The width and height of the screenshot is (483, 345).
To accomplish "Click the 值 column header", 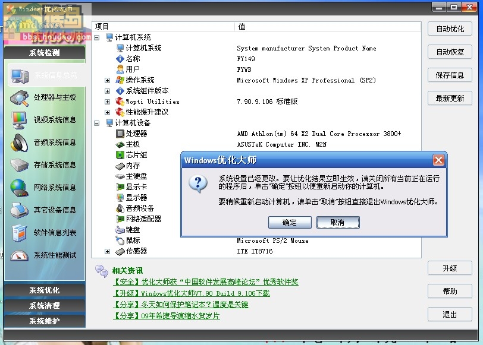I will click(x=328, y=27).
